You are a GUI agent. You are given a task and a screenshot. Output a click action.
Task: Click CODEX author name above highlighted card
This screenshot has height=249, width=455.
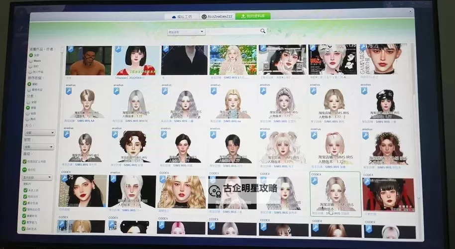(316, 174)
